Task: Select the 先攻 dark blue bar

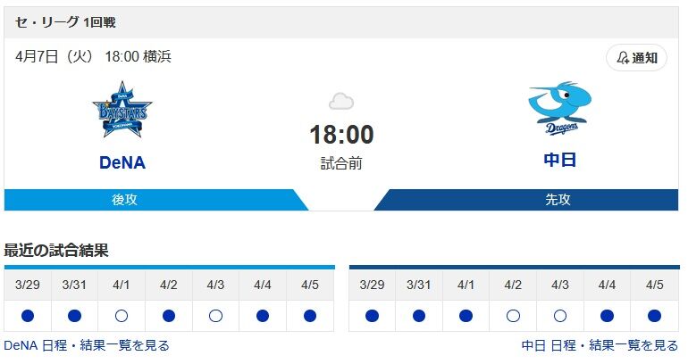Action: point(526,200)
